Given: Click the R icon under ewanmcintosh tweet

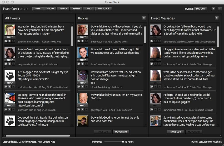Looking at the screenshot, I should pyautogui.click(x=10, y=41).
